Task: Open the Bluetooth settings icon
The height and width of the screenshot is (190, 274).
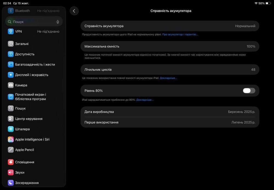Action: click(x=11, y=11)
